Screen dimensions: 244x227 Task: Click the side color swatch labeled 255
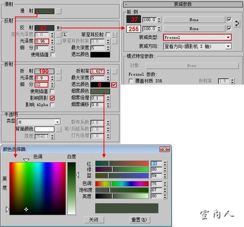coord(134,29)
